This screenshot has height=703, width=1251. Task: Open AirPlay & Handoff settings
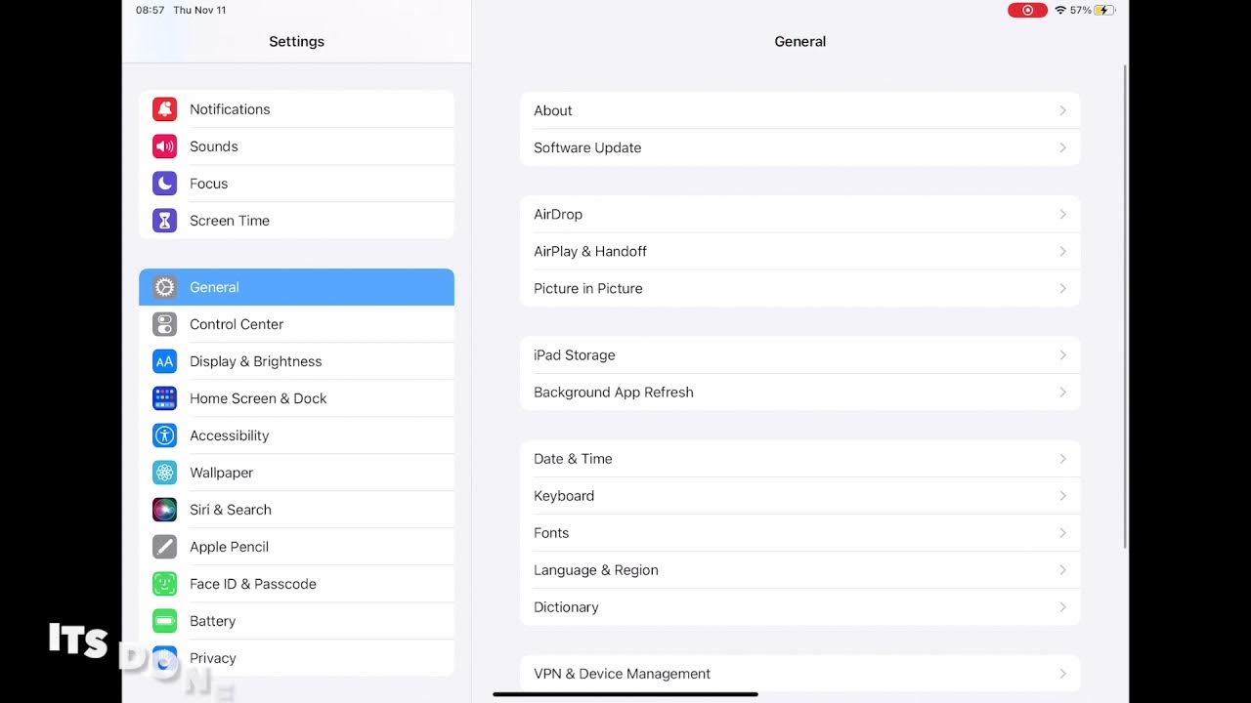click(799, 251)
